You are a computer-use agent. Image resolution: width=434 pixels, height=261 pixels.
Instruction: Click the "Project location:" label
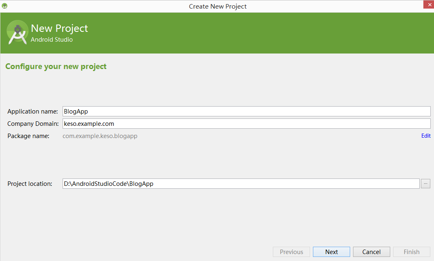pos(30,184)
